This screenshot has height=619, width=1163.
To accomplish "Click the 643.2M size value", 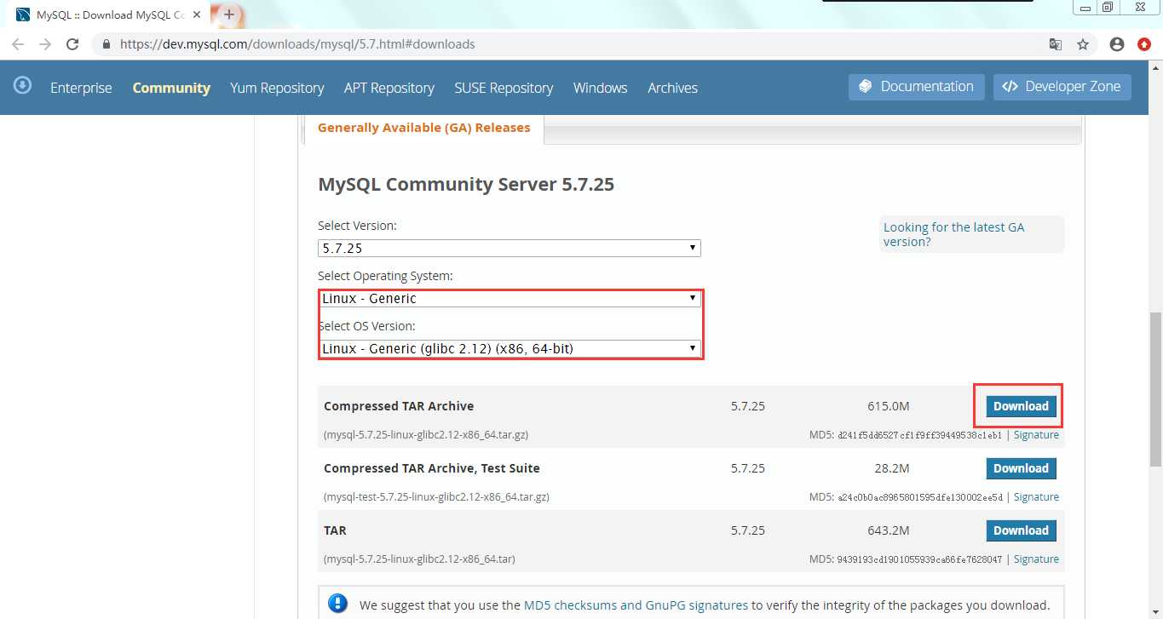I will [x=889, y=530].
